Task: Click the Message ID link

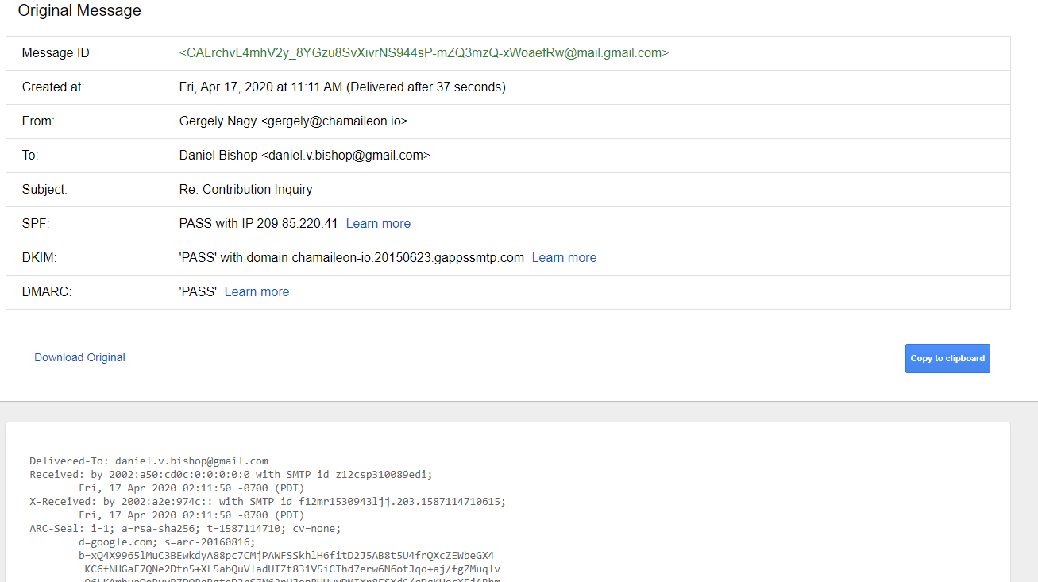Action: (x=424, y=52)
